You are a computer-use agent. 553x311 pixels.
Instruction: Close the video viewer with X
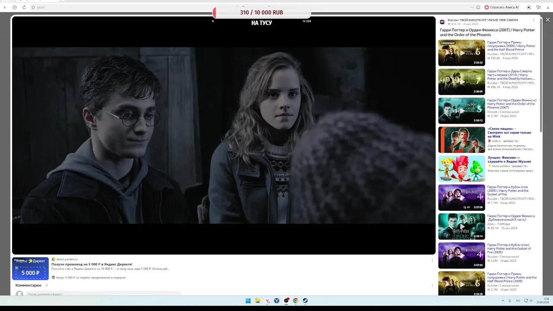click(548, 19)
